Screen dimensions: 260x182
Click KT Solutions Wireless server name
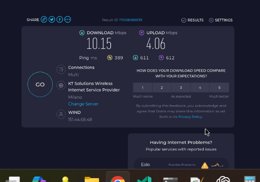click(94, 87)
